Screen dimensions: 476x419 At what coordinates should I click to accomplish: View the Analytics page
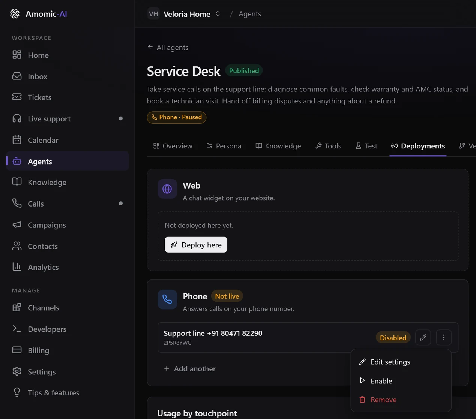pyautogui.click(x=68, y=267)
